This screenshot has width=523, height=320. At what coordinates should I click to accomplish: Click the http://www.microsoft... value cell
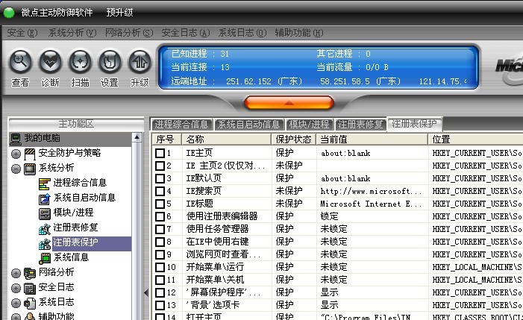coord(371,191)
